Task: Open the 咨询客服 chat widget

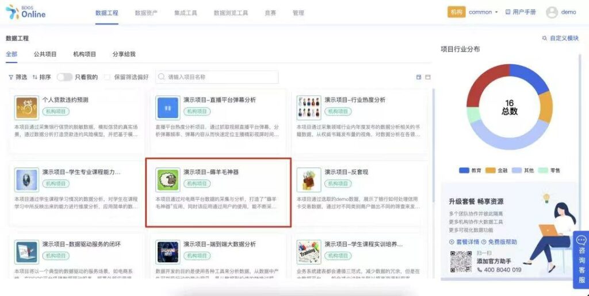Action: click(x=581, y=260)
